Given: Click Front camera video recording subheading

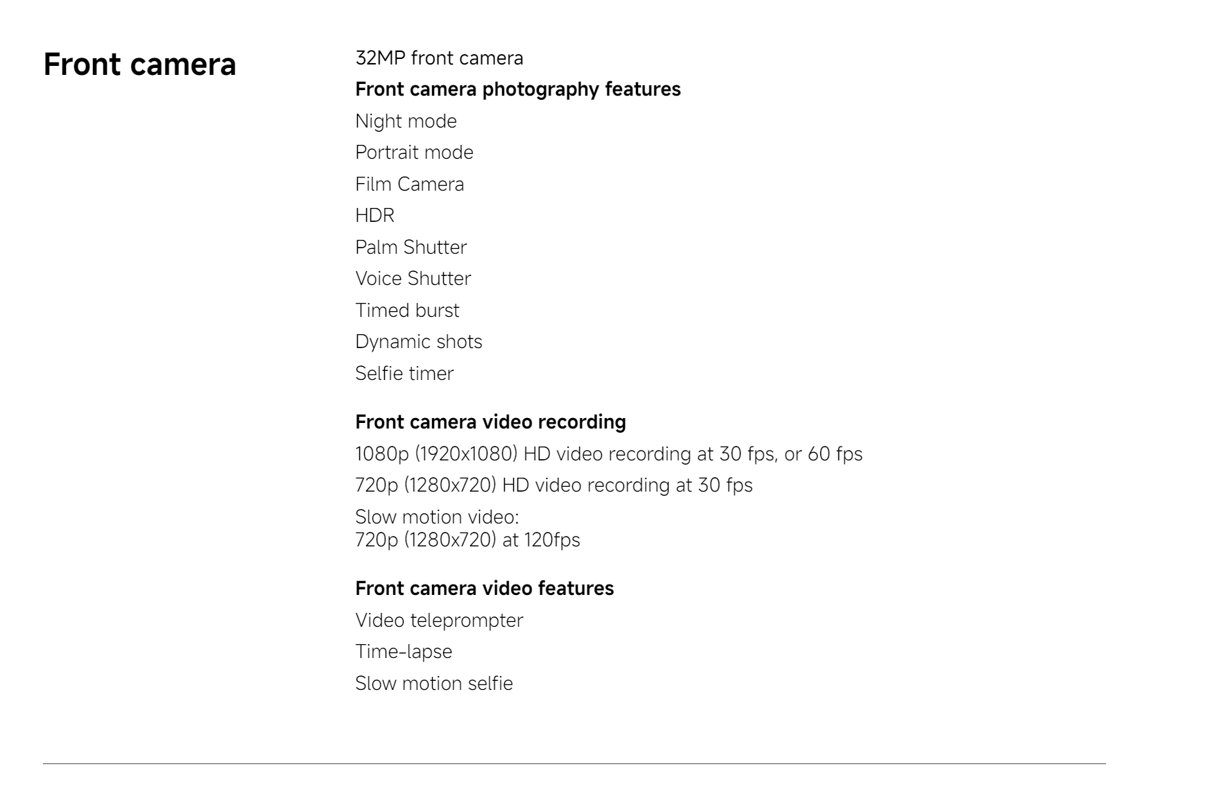Looking at the screenshot, I should click(x=490, y=422).
